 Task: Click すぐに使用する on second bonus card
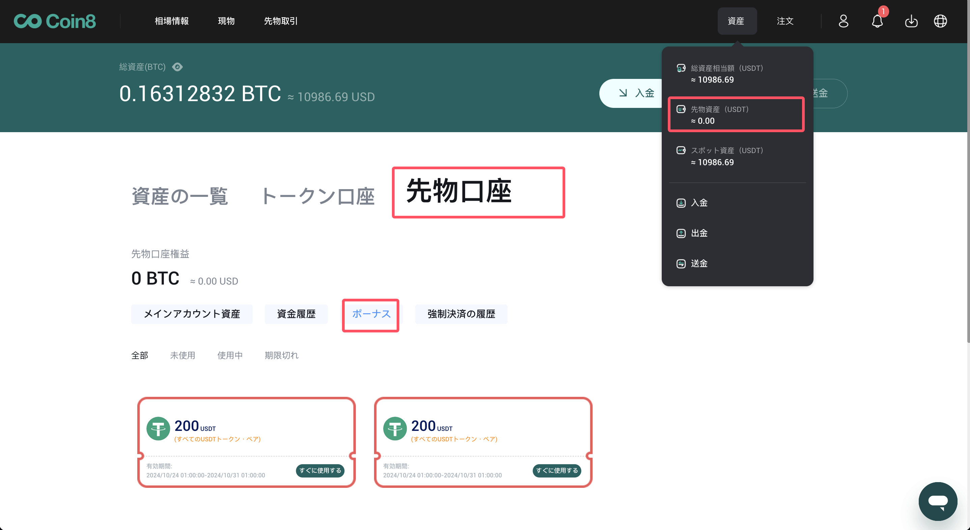[557, 471]
